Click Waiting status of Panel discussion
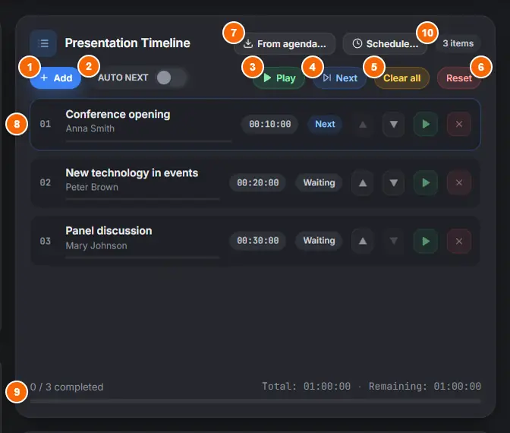Image resolution: width=510 pixels, height=433 pixels. (319, 241)
